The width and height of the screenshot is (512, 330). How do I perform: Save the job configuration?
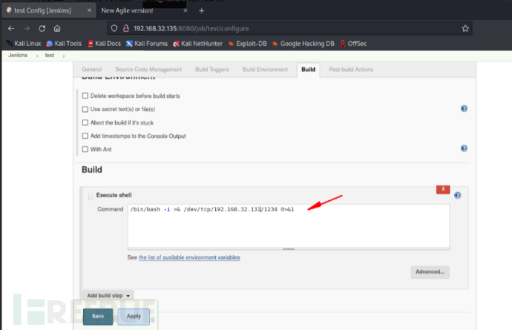(x=98, y=317)
